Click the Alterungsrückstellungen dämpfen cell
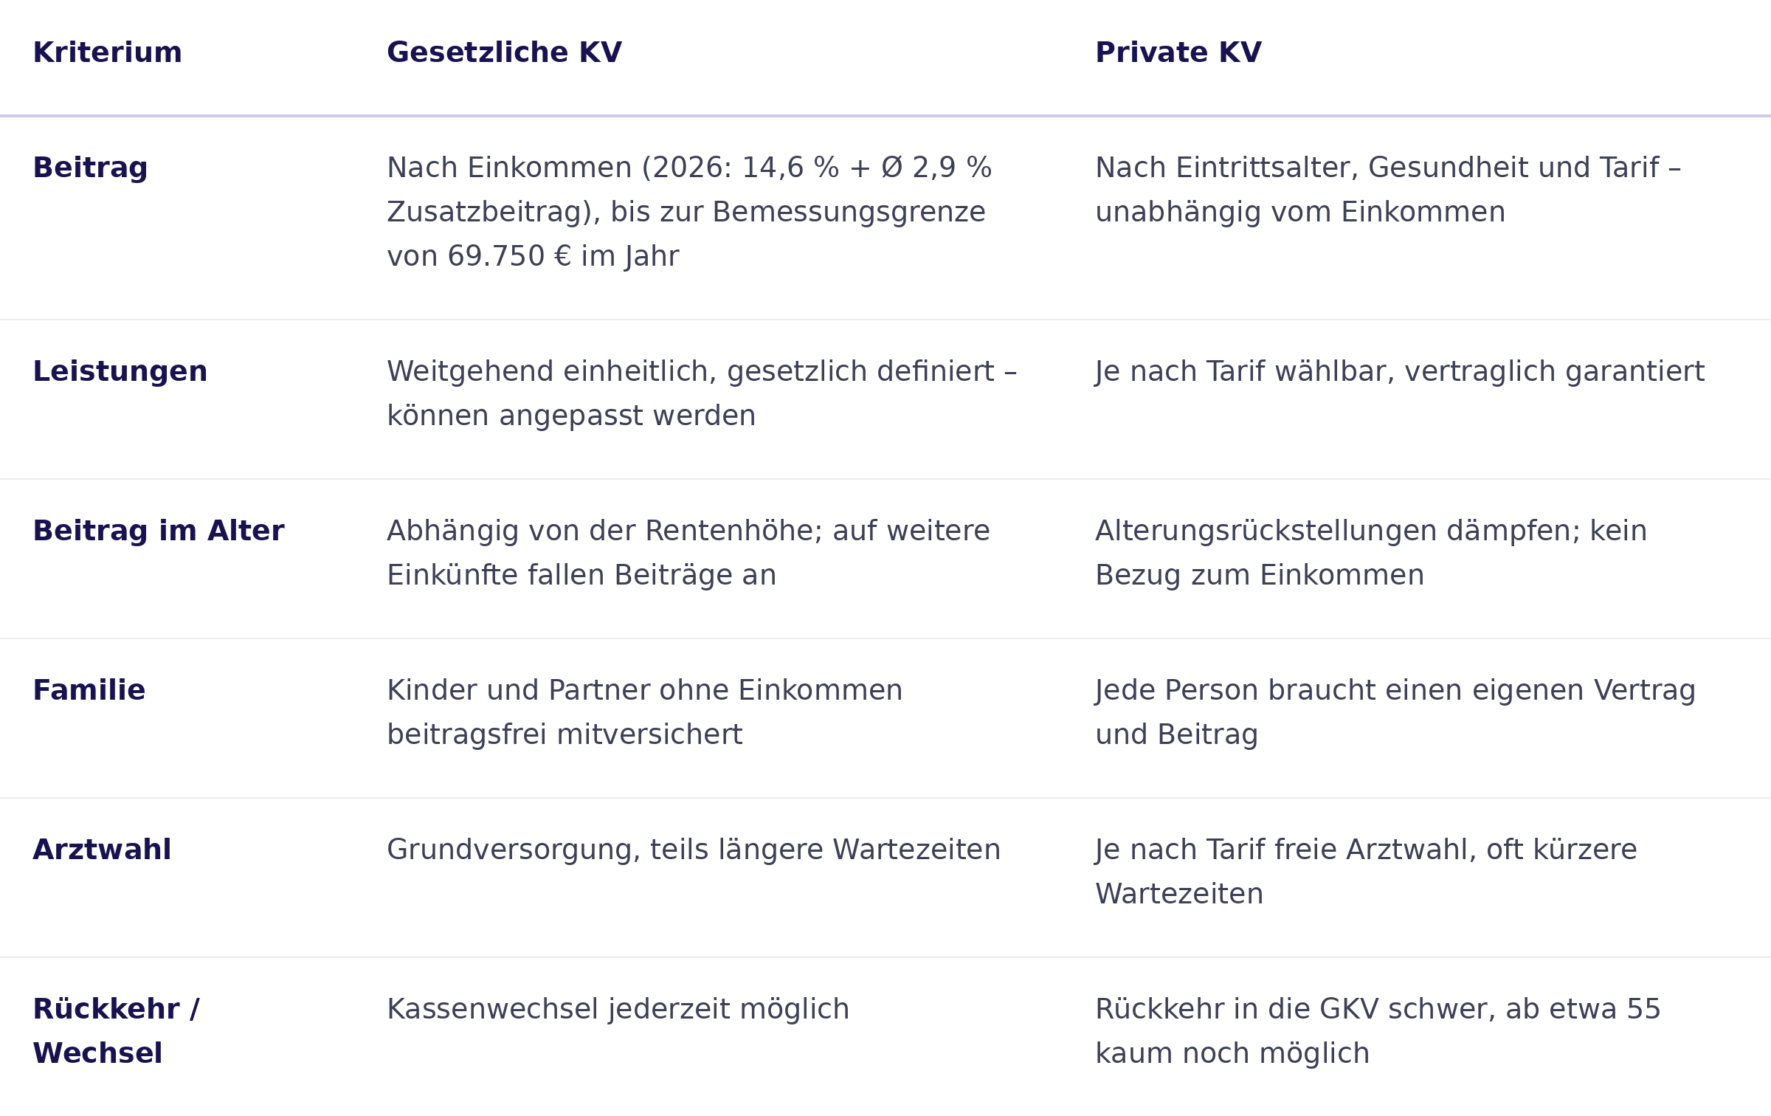Screen dimensions: 1771x1116 pyautogui.click(x=1371, y=553)
